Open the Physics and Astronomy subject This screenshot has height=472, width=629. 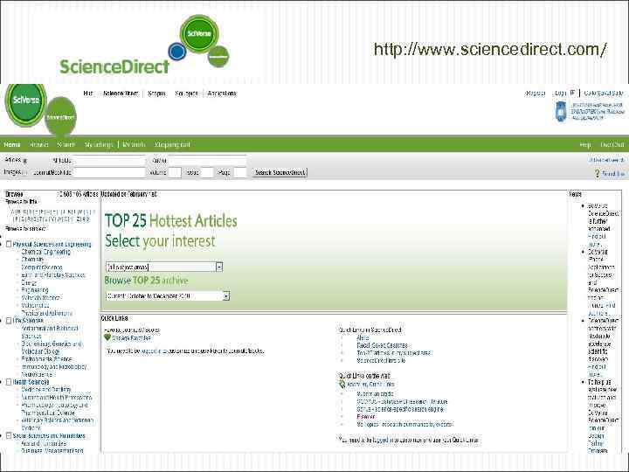(x=46, y=313)
